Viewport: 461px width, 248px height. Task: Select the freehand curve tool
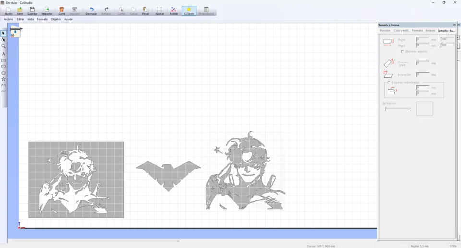tap(3, 91)
